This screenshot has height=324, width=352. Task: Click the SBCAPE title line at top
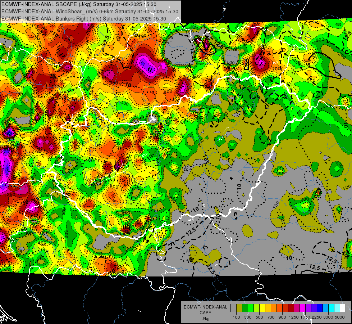[x=79, y=4]
